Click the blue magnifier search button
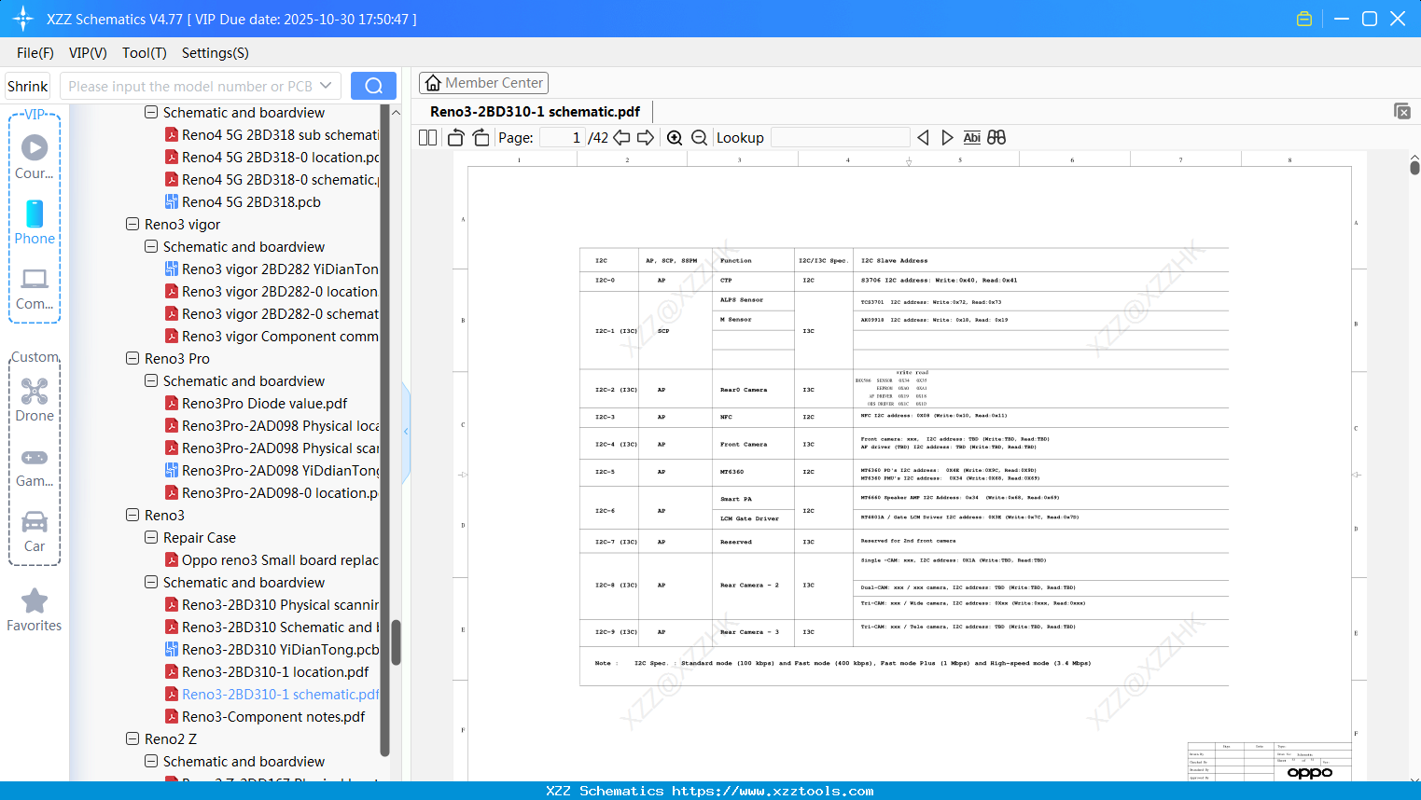 point(373,86)
